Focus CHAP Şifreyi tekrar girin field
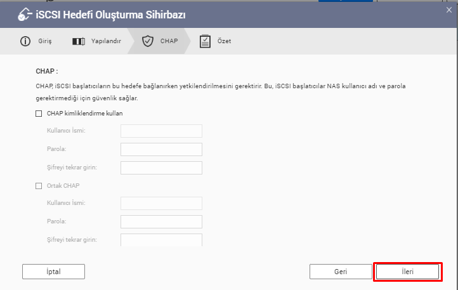Image resolution: width=458 pixels, height=290 pixels. coord(161,168)
